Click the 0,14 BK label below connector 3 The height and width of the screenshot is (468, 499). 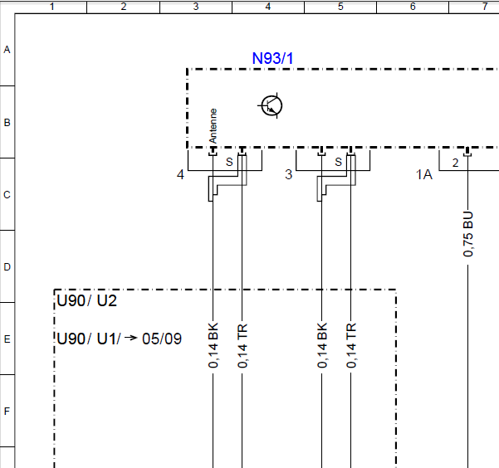pos(322,345)
